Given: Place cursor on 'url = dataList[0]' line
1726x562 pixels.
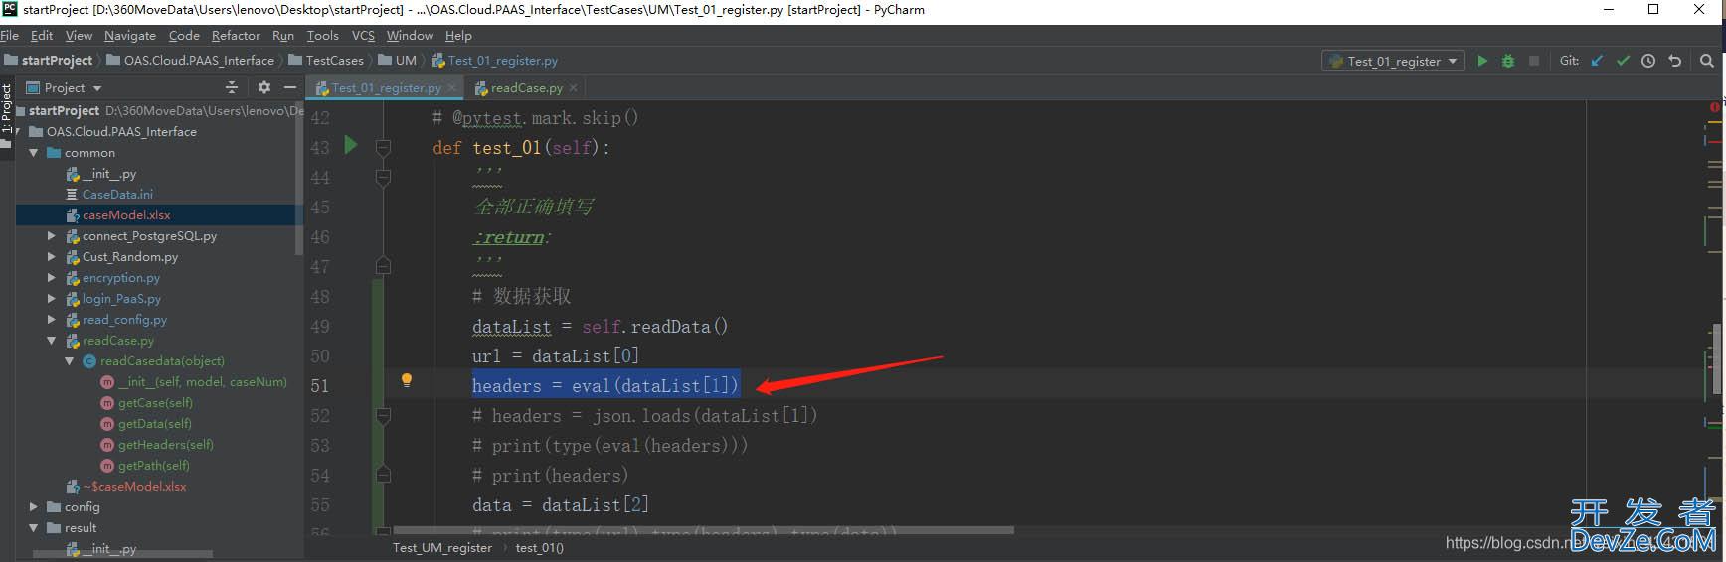Looking at the screenshot, I should coord(555,355).
